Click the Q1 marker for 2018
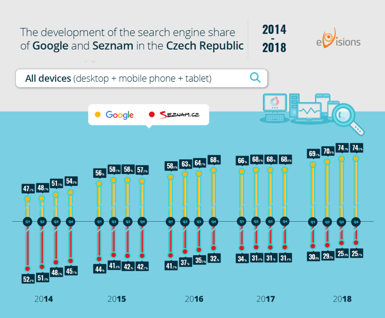Screen dimensions: 385x318 (313, 222)
